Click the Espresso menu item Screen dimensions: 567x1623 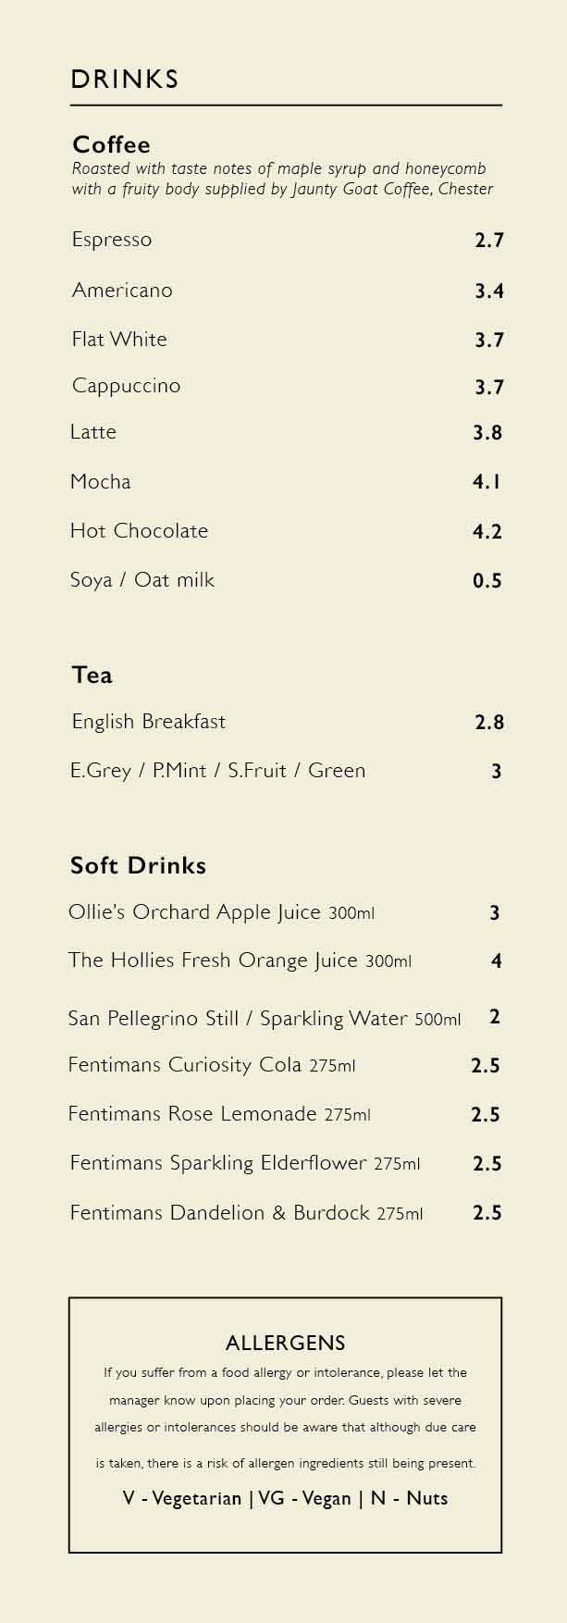pyautogui.click(x=112, y=240)
